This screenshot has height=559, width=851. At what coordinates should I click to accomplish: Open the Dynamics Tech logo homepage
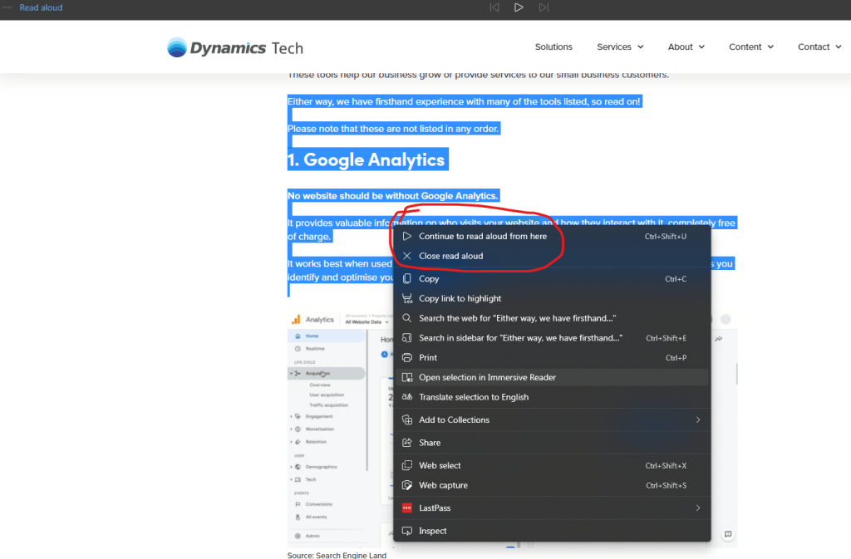(235, 47)
